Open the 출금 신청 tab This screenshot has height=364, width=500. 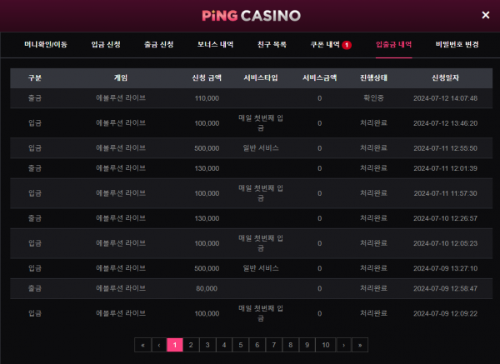click(159, 44)
